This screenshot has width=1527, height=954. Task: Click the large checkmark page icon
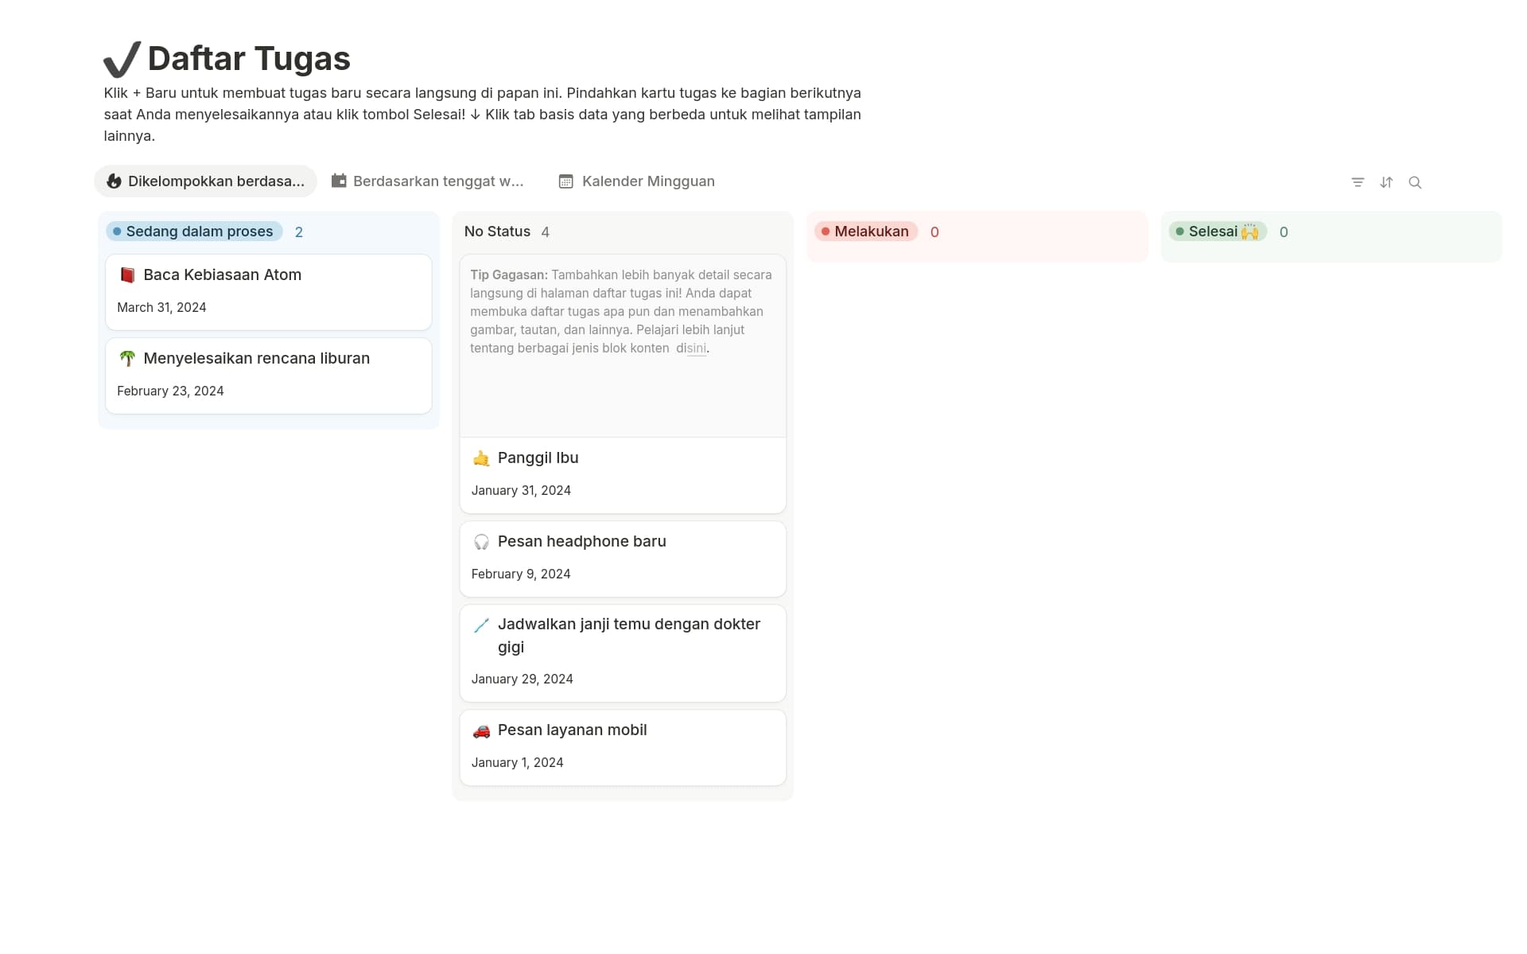click(x=122, y=60)
